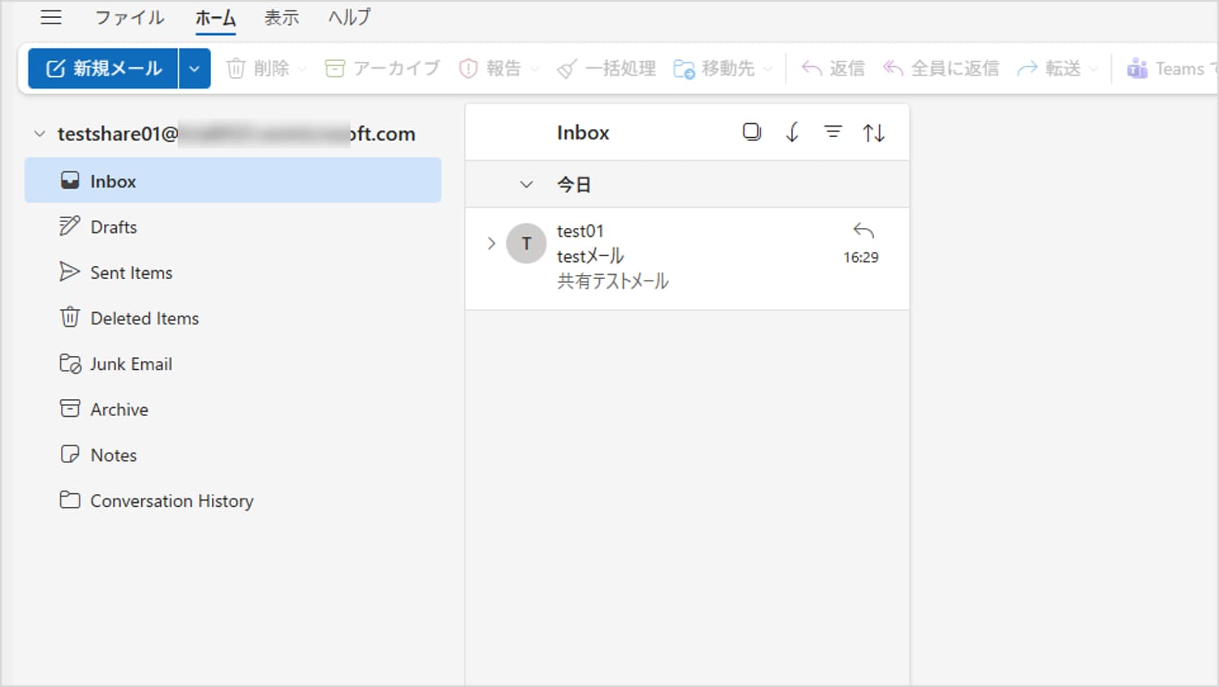Select the Notes folder
This screenshot has width=1219, height=687.
coord(113,455)
